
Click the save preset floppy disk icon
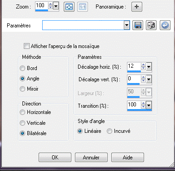[x=138, y=25]
